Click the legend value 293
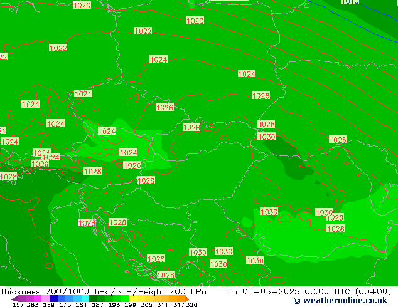398x307 pixels. click(x=114, y=304)
